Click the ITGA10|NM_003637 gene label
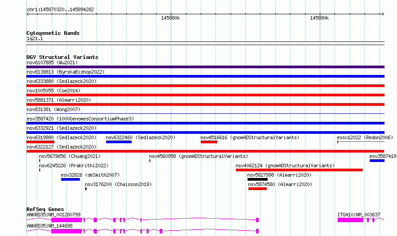The height and width of the screenshot is (236, 397). (359, 215)
